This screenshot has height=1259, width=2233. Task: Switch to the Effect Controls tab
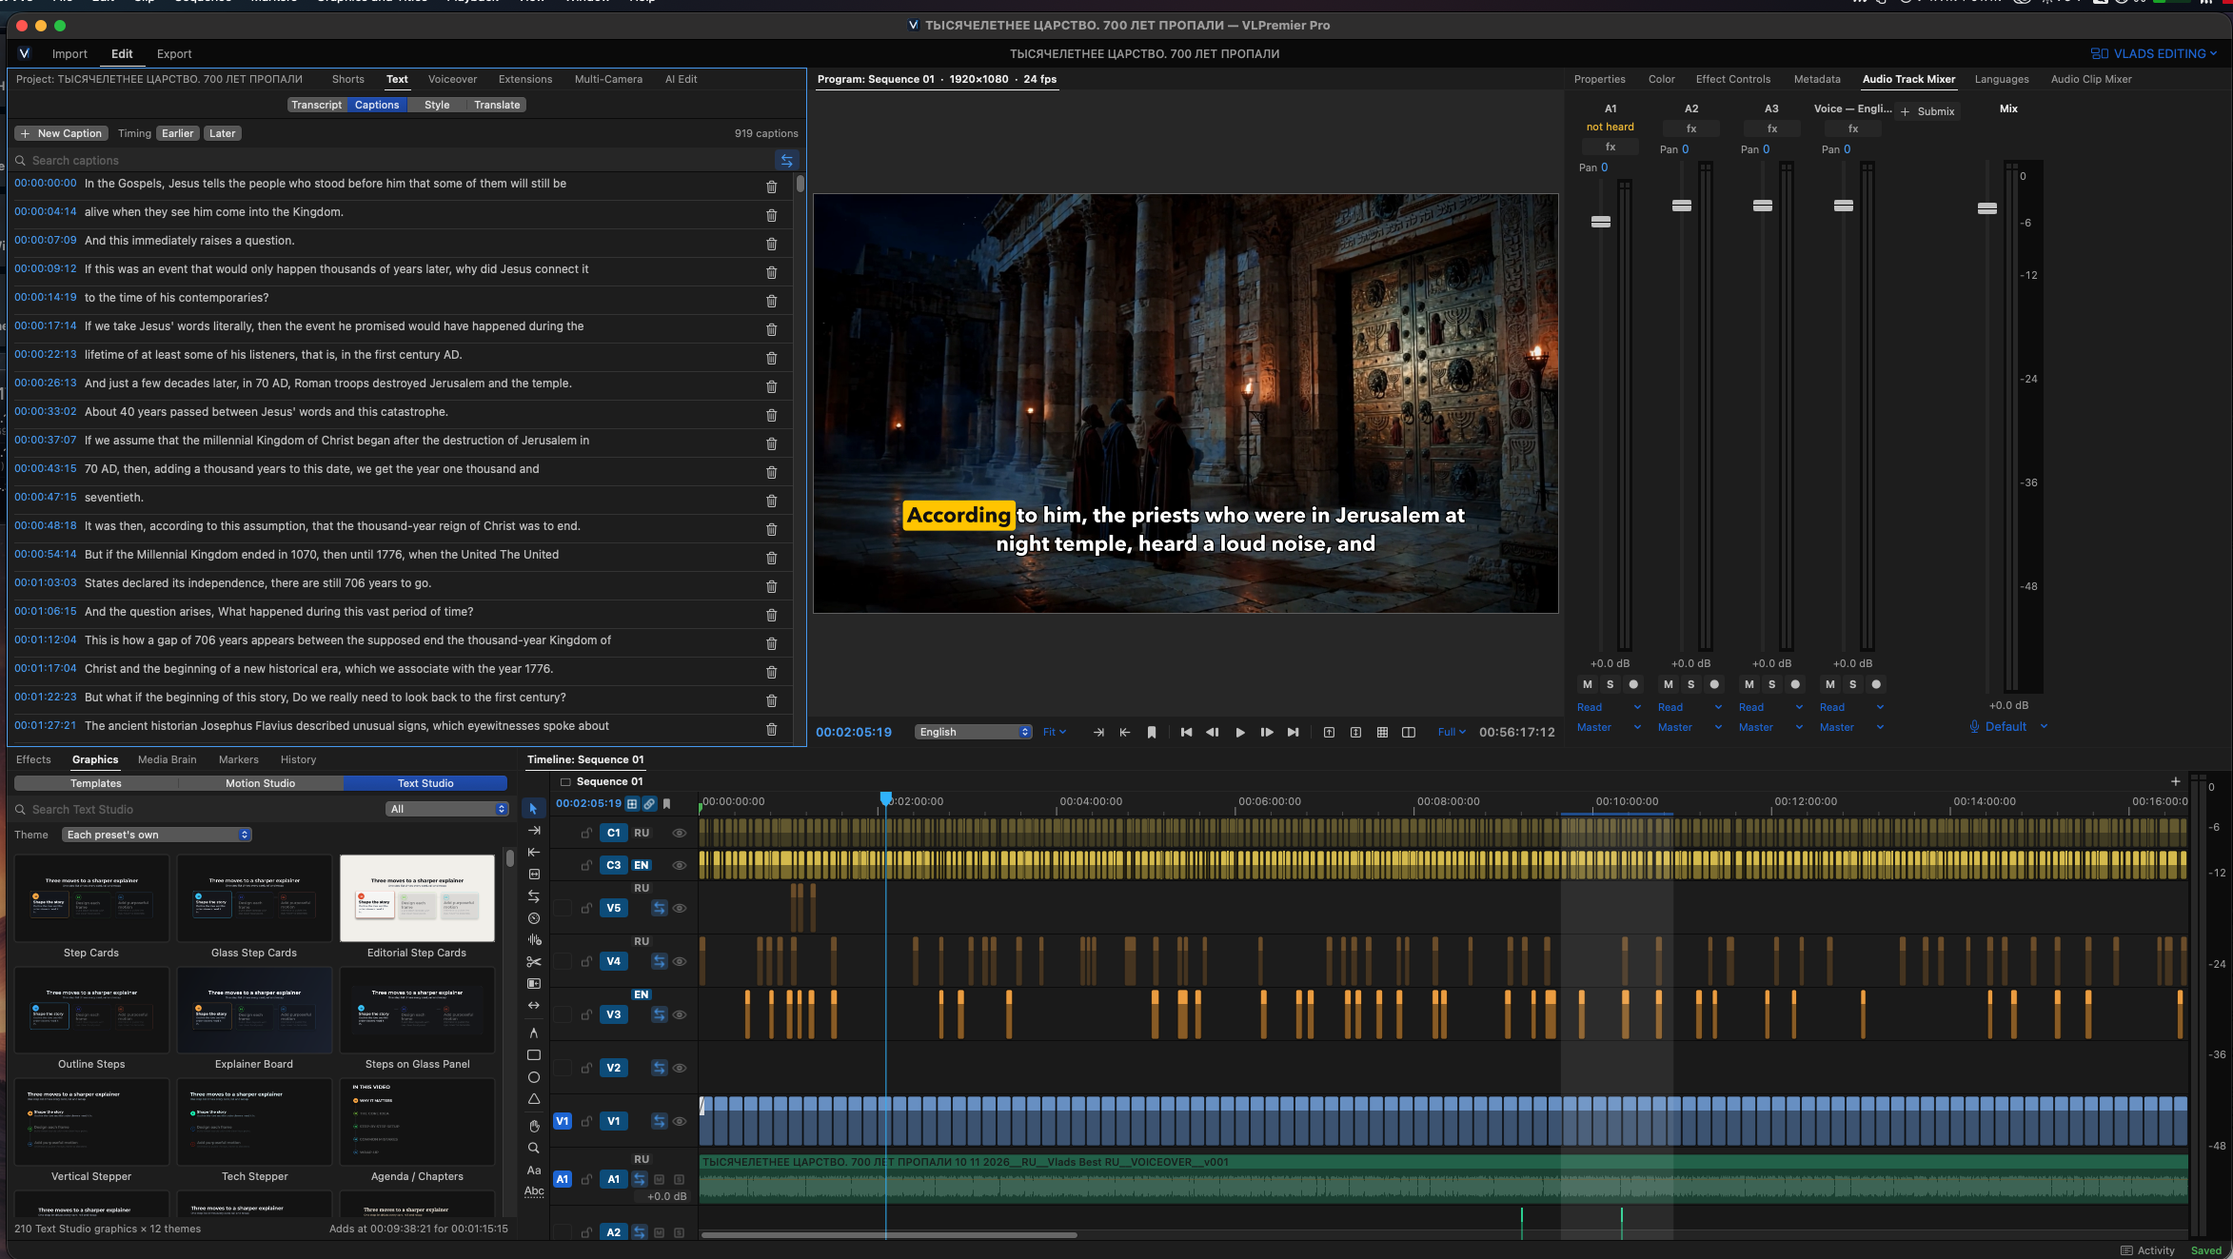tap(1733, 79)
